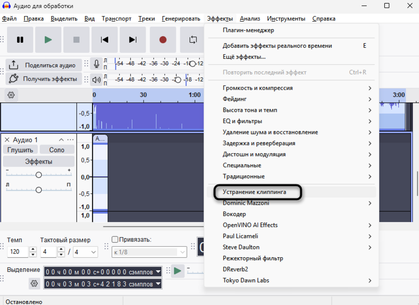This screenshot has height=305, width=419.
Task: Select the DReverb2 effect
Action: (x=291, y=269)
